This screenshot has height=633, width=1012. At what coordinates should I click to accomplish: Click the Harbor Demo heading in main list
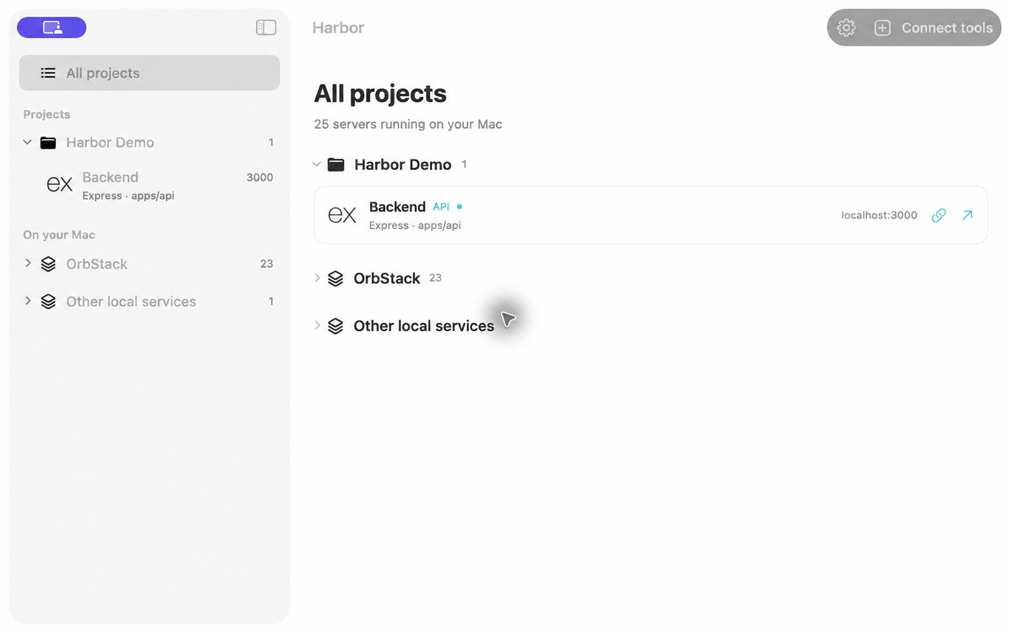point(403,165)
